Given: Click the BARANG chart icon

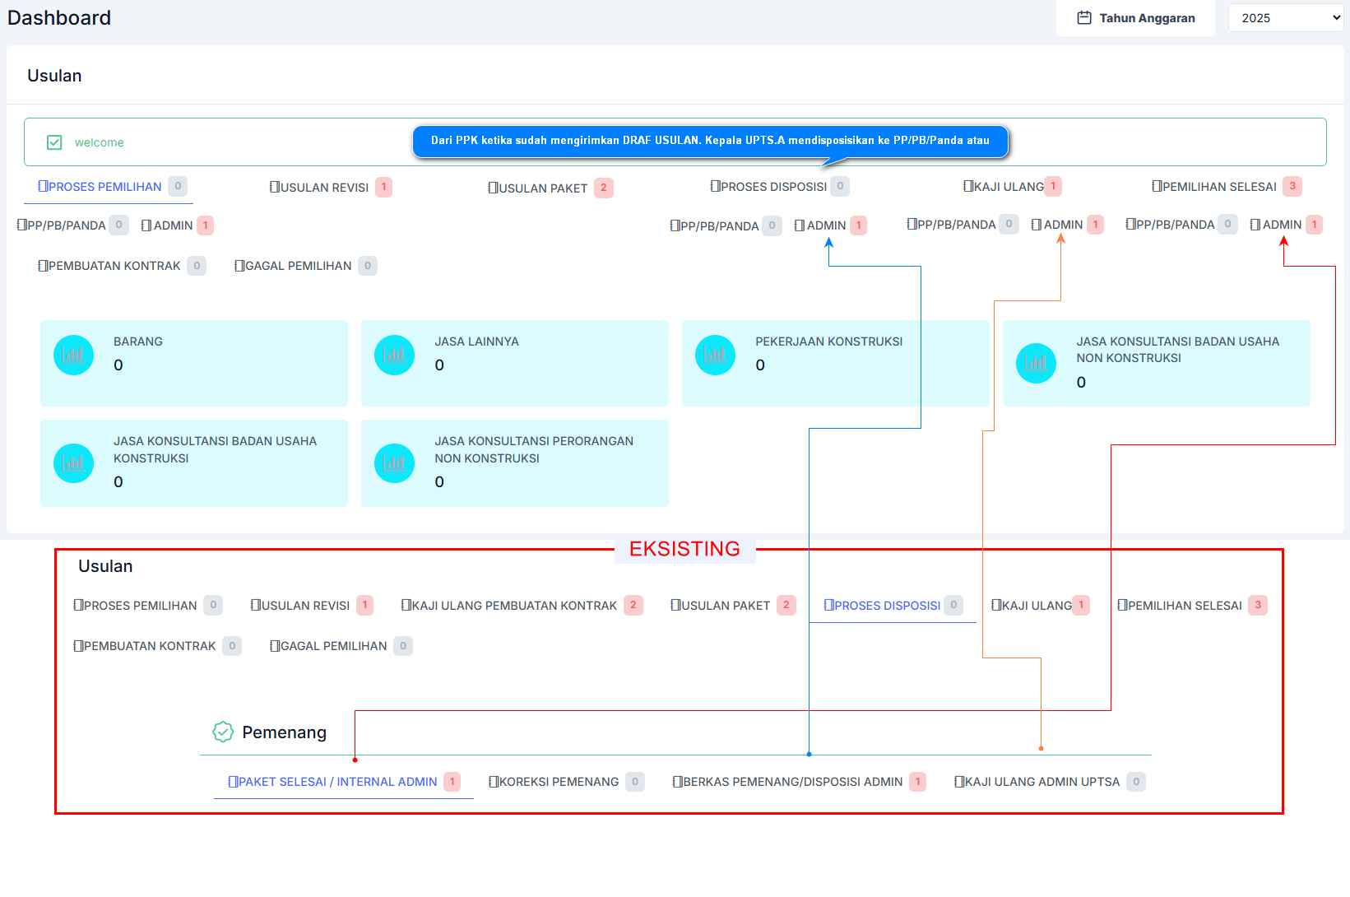Looking at the screenshot, I should pos(73,356).
